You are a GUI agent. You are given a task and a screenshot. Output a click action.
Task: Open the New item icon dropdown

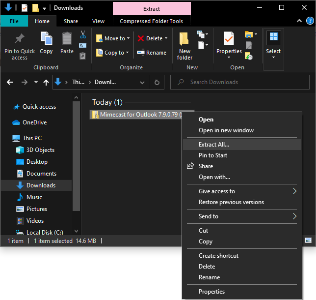(203, 34)
